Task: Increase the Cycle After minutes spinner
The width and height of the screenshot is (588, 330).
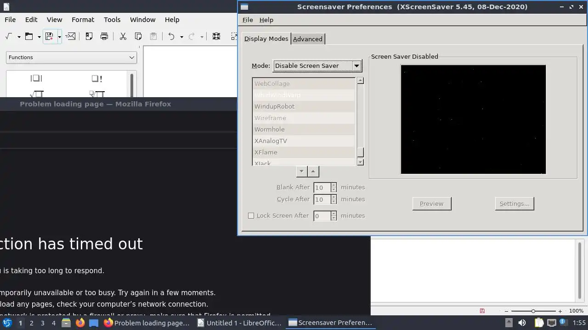Action: coord(334,197)
